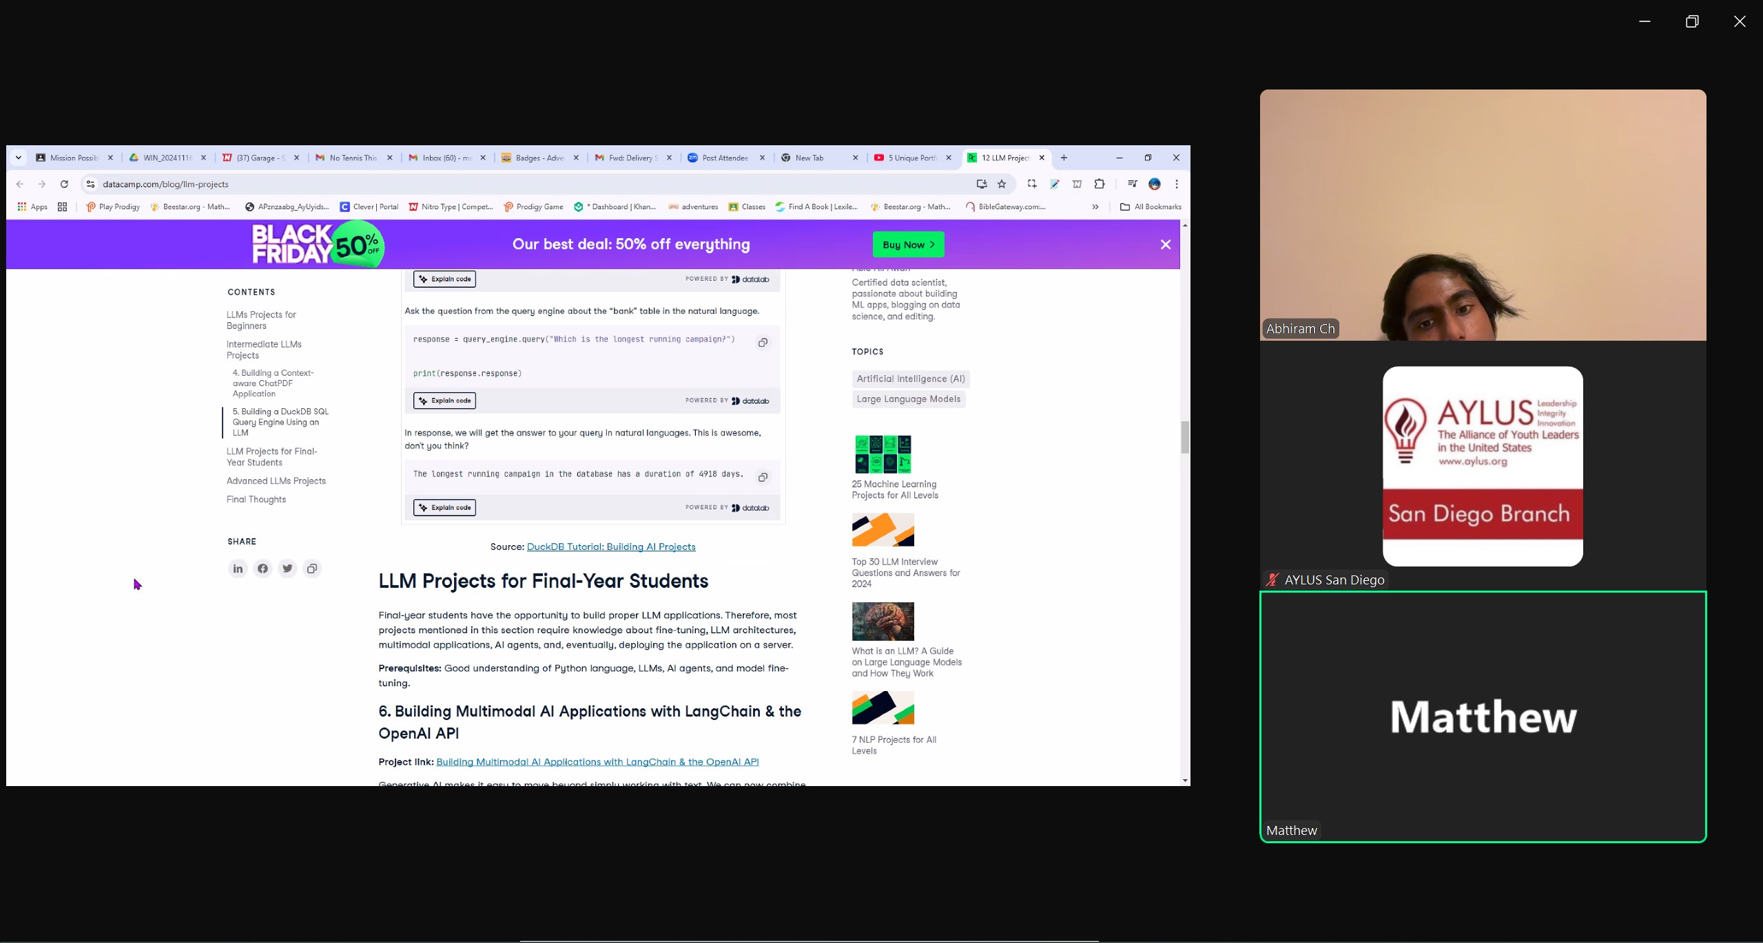Jump to Final Thoughts section
Viewport: 1763px width, 943px height.
(256, 500)
